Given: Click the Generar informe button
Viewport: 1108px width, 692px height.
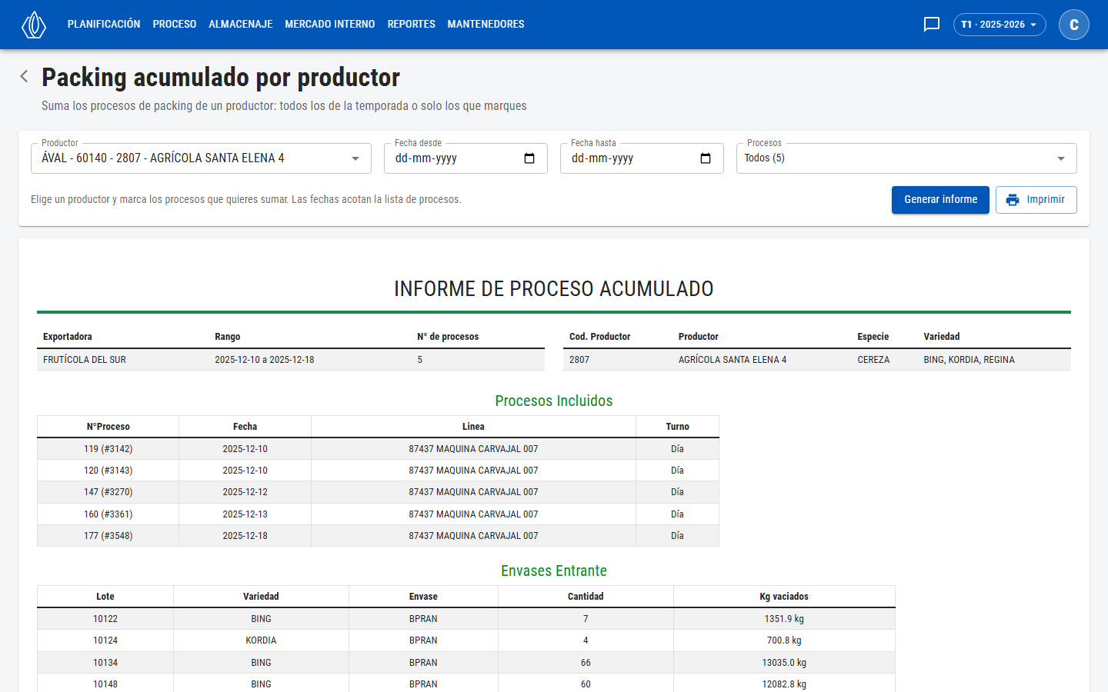Looking at the screenshot, I should tap(940, 200).
